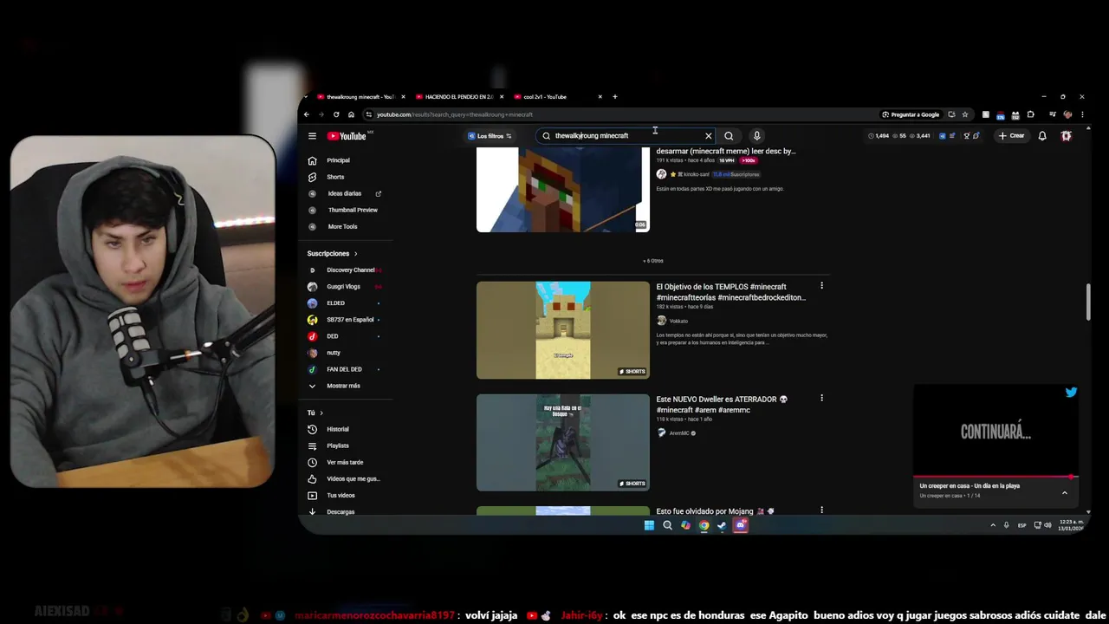Screen dimensions: 1109x624
Task: Open options for El Objetivo de los TEMPLOS
Action: pyautogui.click(x=821, y=286)
